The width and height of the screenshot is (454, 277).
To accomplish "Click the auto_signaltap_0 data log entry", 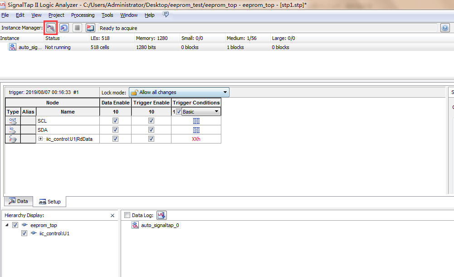I will click(160, 225).
